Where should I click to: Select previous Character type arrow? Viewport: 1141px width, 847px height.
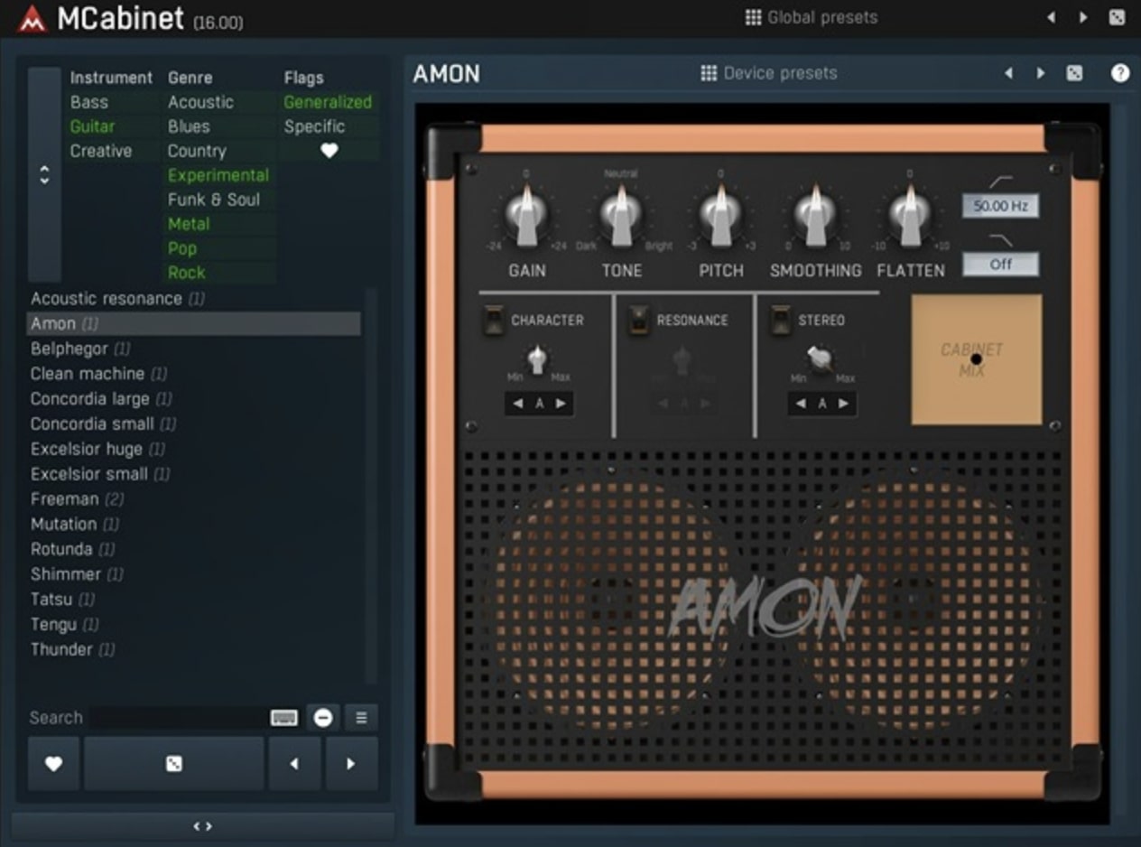point(518,404)
